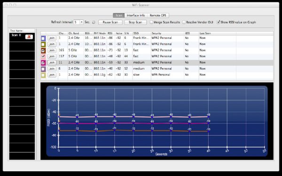Image resolution: width=282 pixels, height=176 pixels.
Task: Select the pink line point at 40 seconds
Action: 208,117
